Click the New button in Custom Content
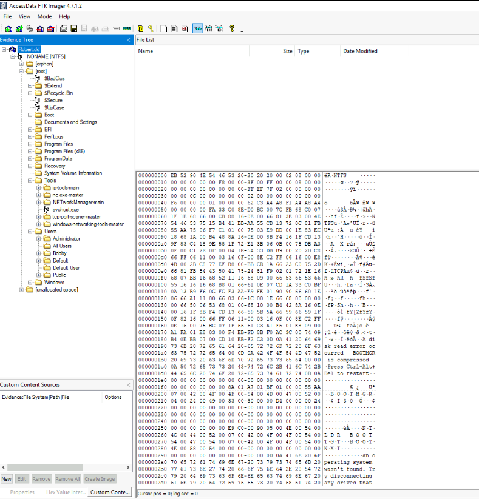Screen dimensions: 479x499 tap(7, 479)
